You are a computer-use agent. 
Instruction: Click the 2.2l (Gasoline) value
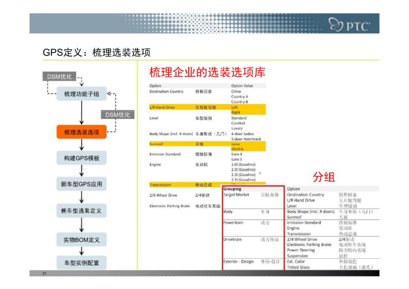coord(243,175)
